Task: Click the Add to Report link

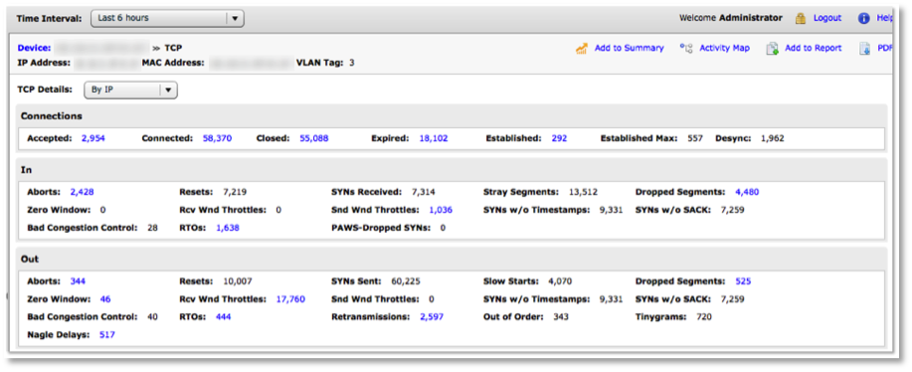Action: (814, 49)
